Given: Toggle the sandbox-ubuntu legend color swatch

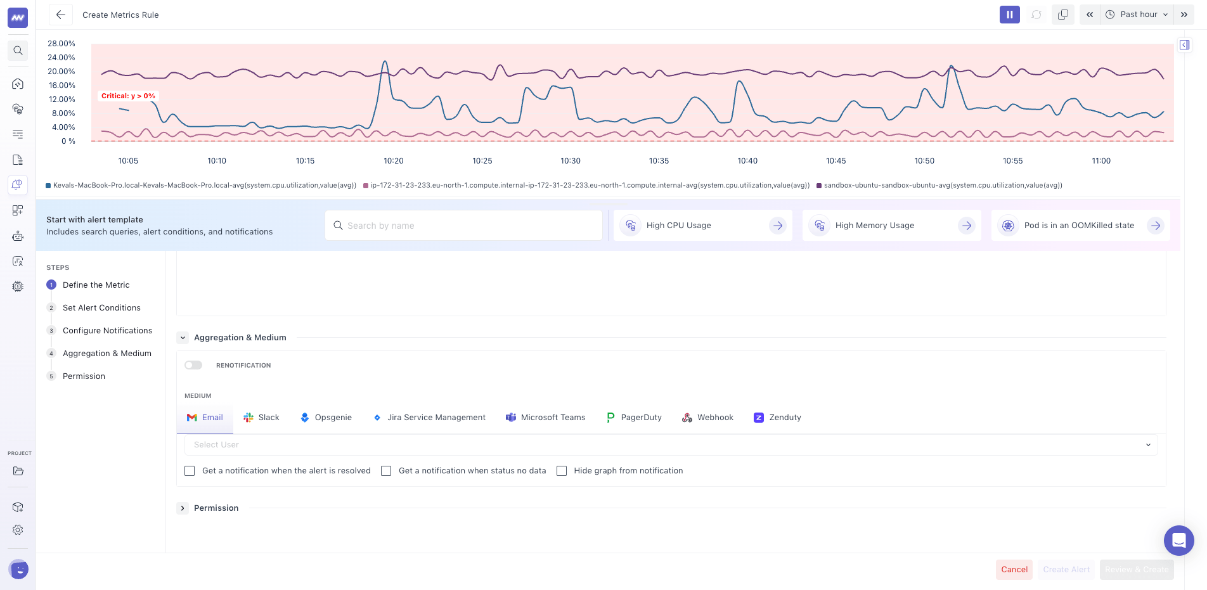Looking at the screenshot, I should (x=819, y=186).
